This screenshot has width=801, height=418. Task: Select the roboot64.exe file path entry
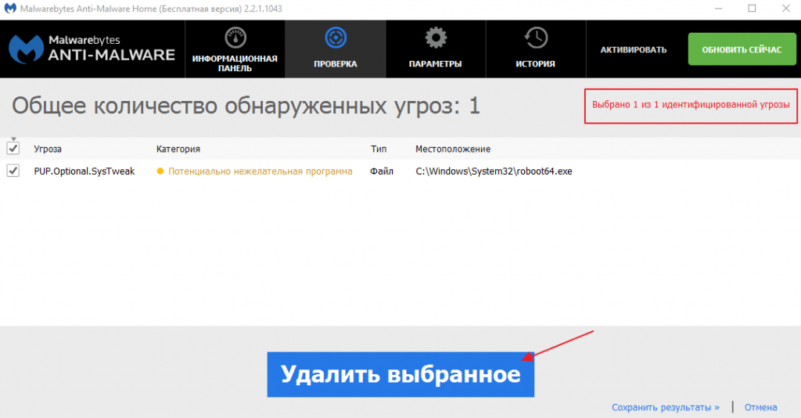(494, 171)
